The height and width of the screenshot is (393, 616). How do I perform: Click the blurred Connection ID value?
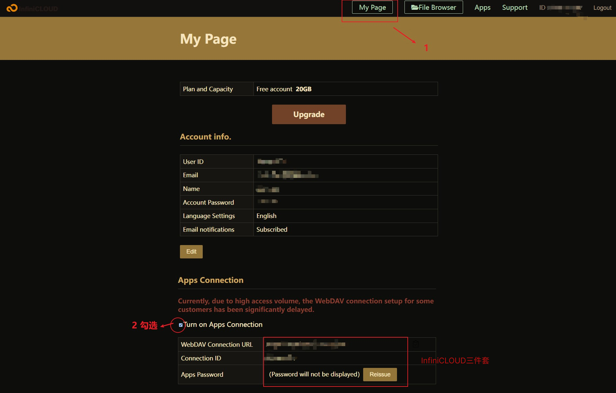[280, 358]
